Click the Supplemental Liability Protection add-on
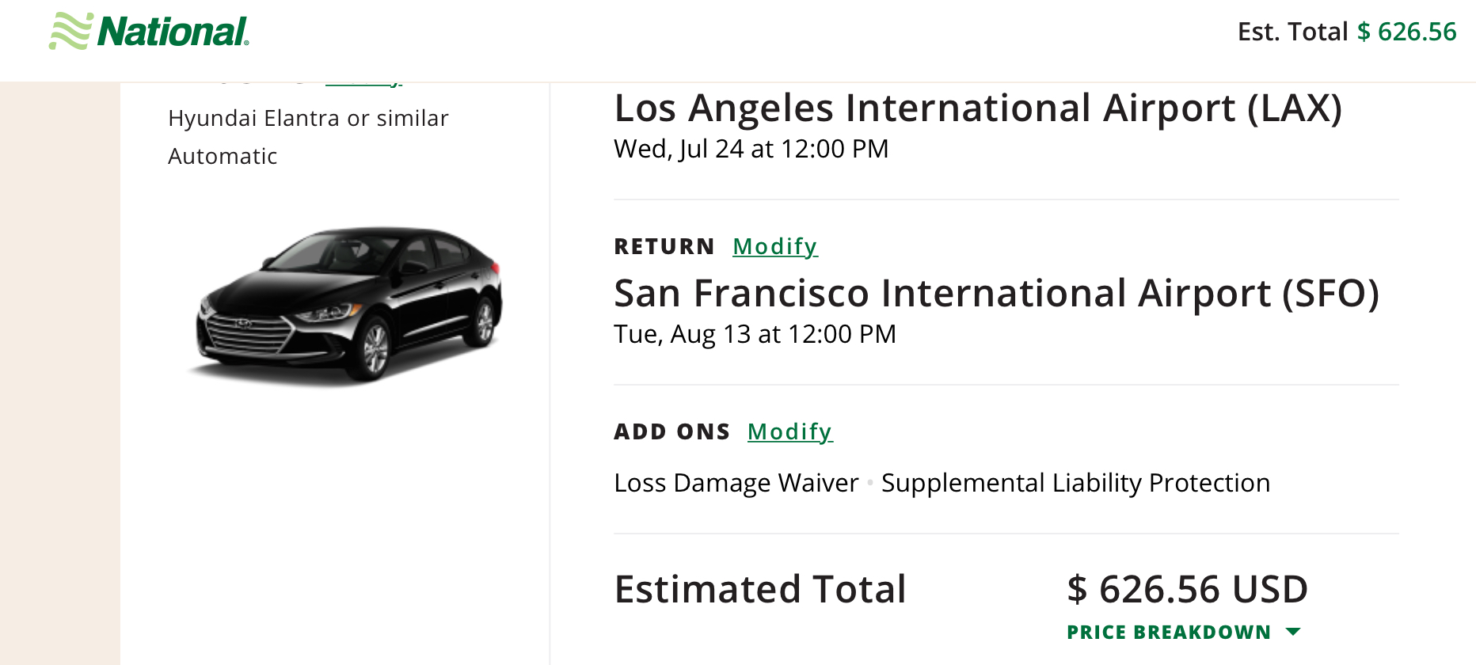 (x=1075, y=483)
